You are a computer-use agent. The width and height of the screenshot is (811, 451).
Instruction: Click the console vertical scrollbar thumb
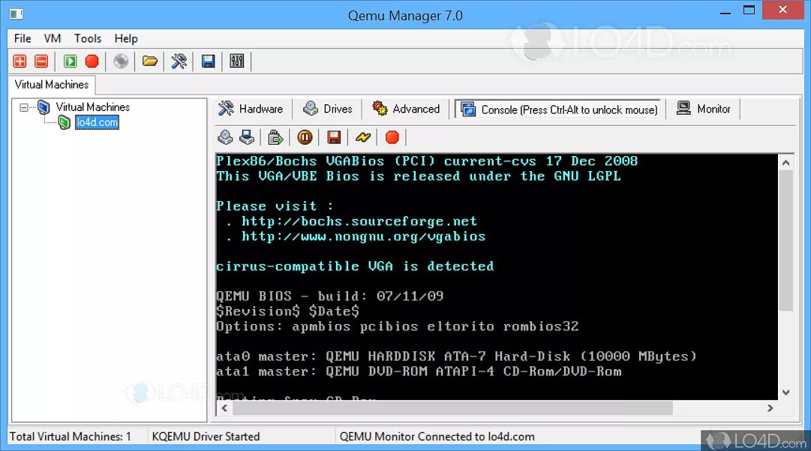pyautogui.click(x=785, y=240)
